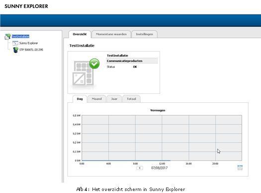Click the Status OK value

click(135, 67)
